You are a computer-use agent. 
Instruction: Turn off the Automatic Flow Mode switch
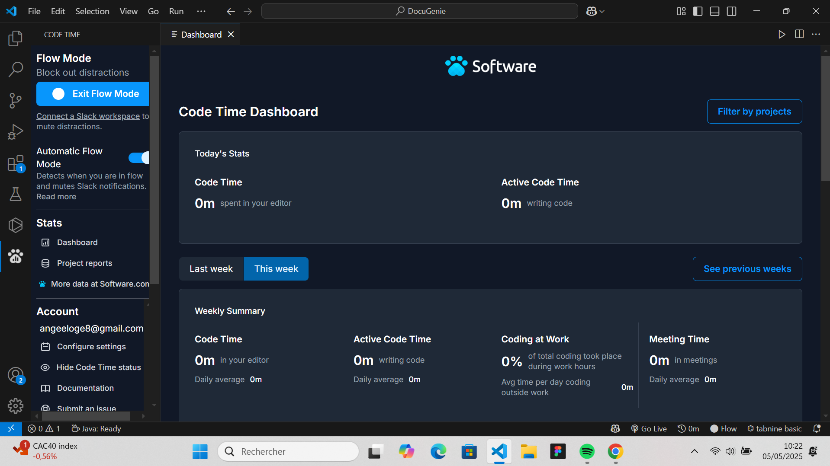point(139,158)
